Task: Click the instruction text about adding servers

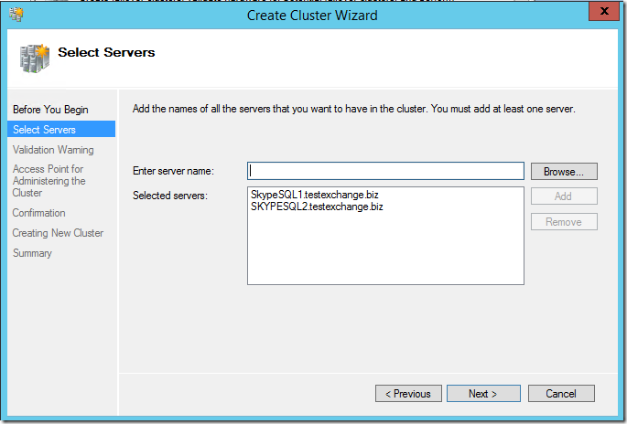Action: (354, 109)
